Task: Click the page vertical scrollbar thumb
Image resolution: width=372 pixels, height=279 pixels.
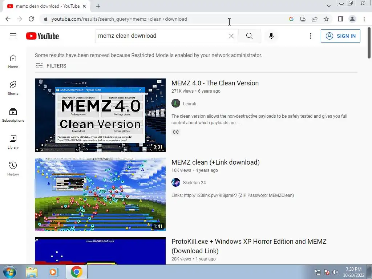Action: tap(369, 43)
